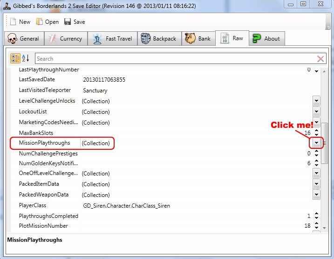Decrease NumGoldenKeysNotifi... value
Screen dimensions: 334x259
317,165
